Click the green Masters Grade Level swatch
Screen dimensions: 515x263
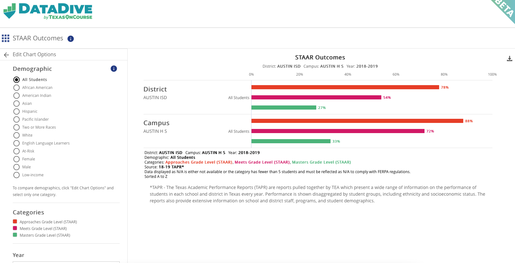coord(15,235)
